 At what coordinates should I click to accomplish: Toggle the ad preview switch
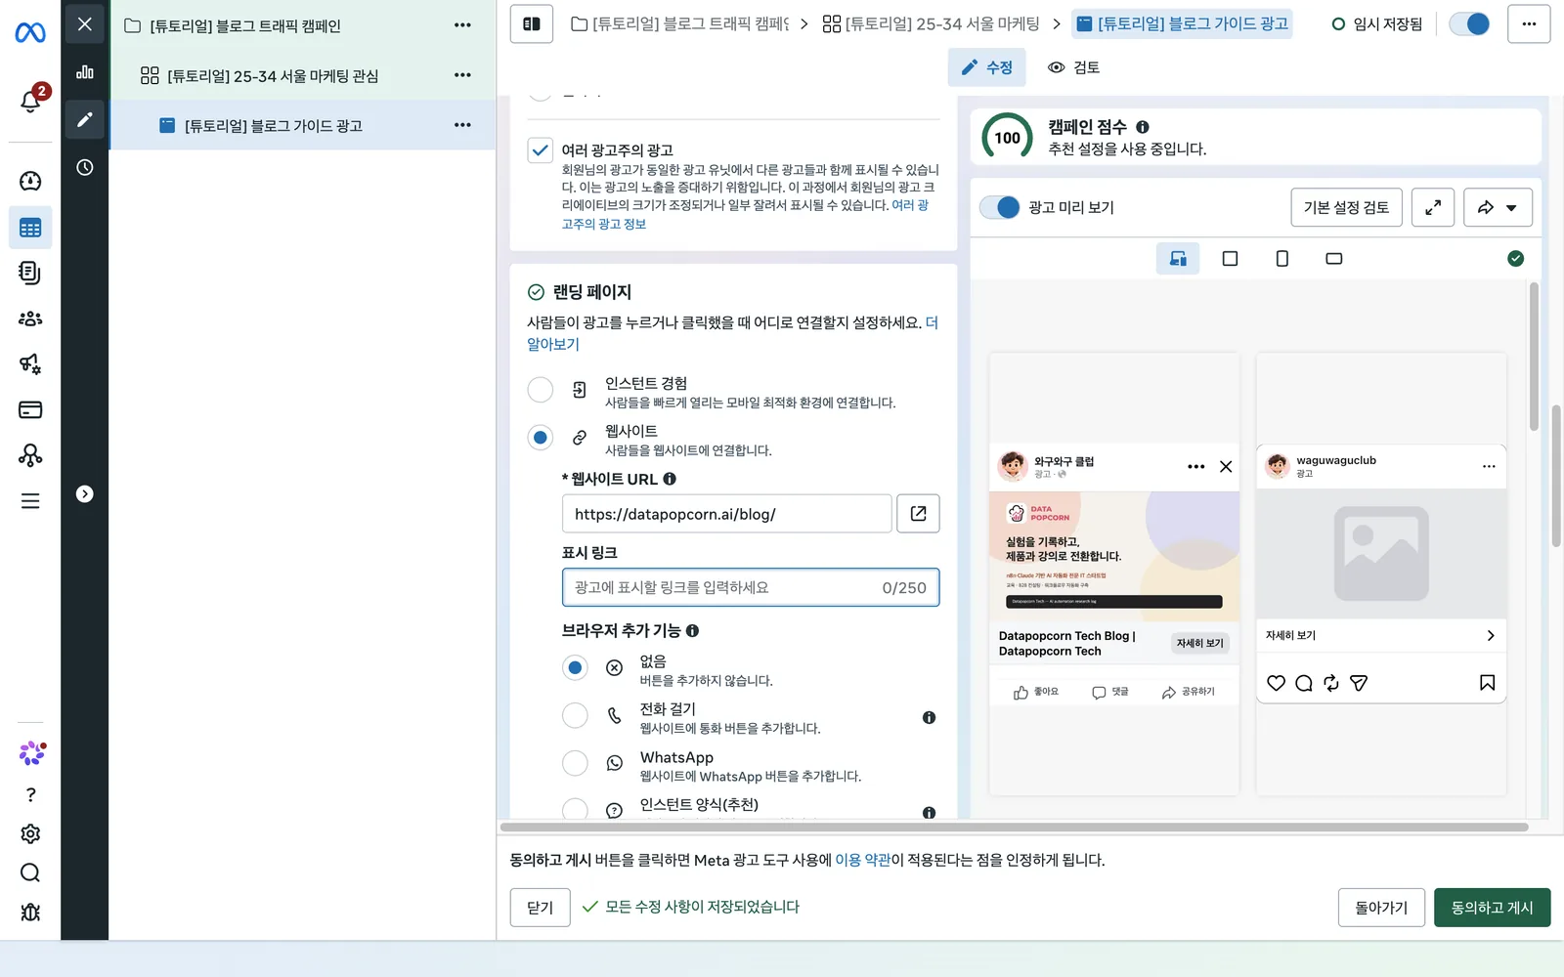[999, 207]
